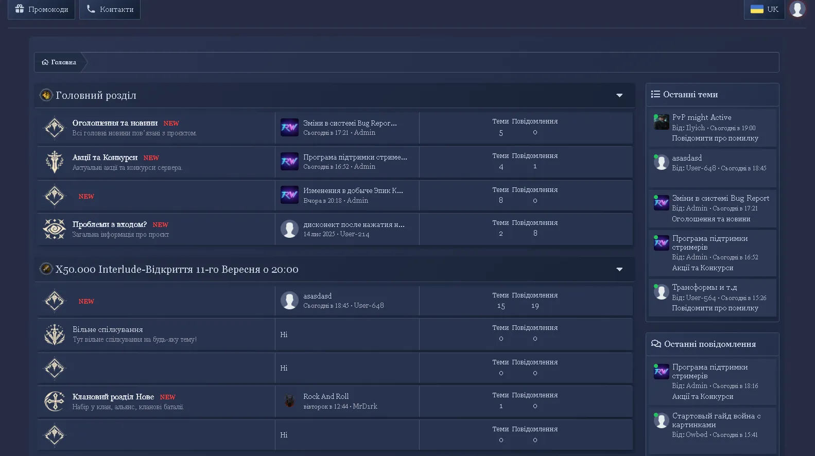The width and height of the screenshot is (815, 456).
Task: Collapse the X50.000 Interlude category
Action: point(619,270)
